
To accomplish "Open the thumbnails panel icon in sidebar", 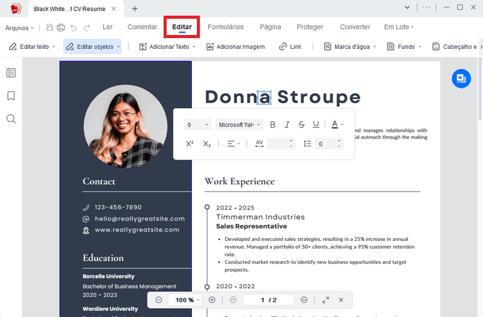I will click(x=11, y=72).
